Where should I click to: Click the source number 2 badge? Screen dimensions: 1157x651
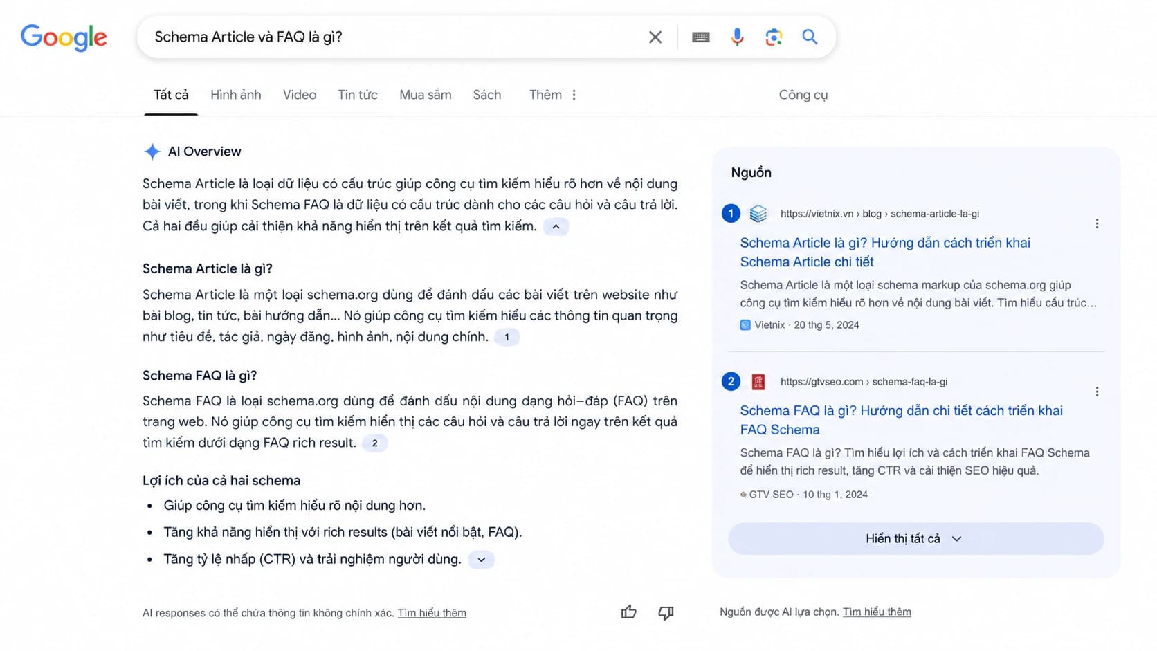731,381
